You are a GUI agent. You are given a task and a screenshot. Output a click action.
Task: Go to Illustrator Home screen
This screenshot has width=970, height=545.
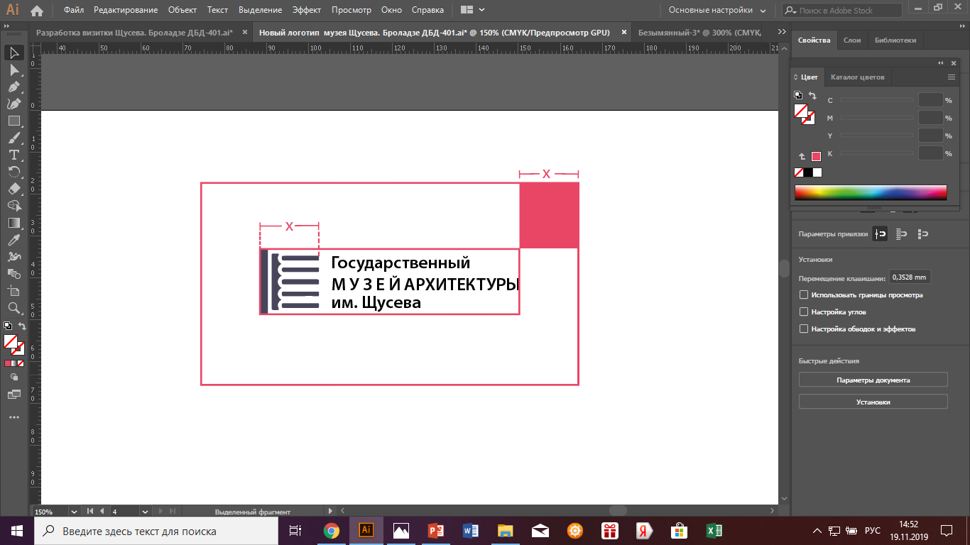pos(37,11)
